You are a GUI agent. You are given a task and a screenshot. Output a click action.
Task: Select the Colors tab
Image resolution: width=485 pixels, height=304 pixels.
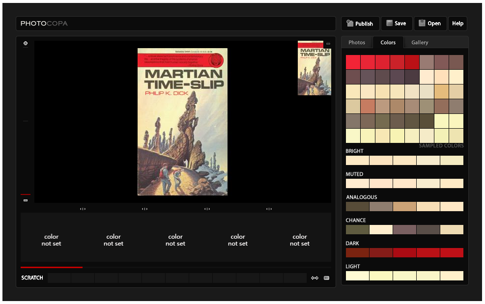point(388,42)
